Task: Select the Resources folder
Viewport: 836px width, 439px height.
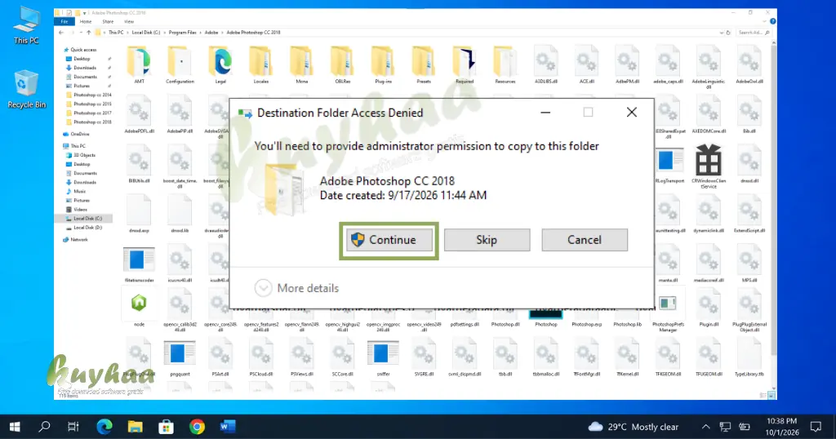Action: click(x=505, y=65)
